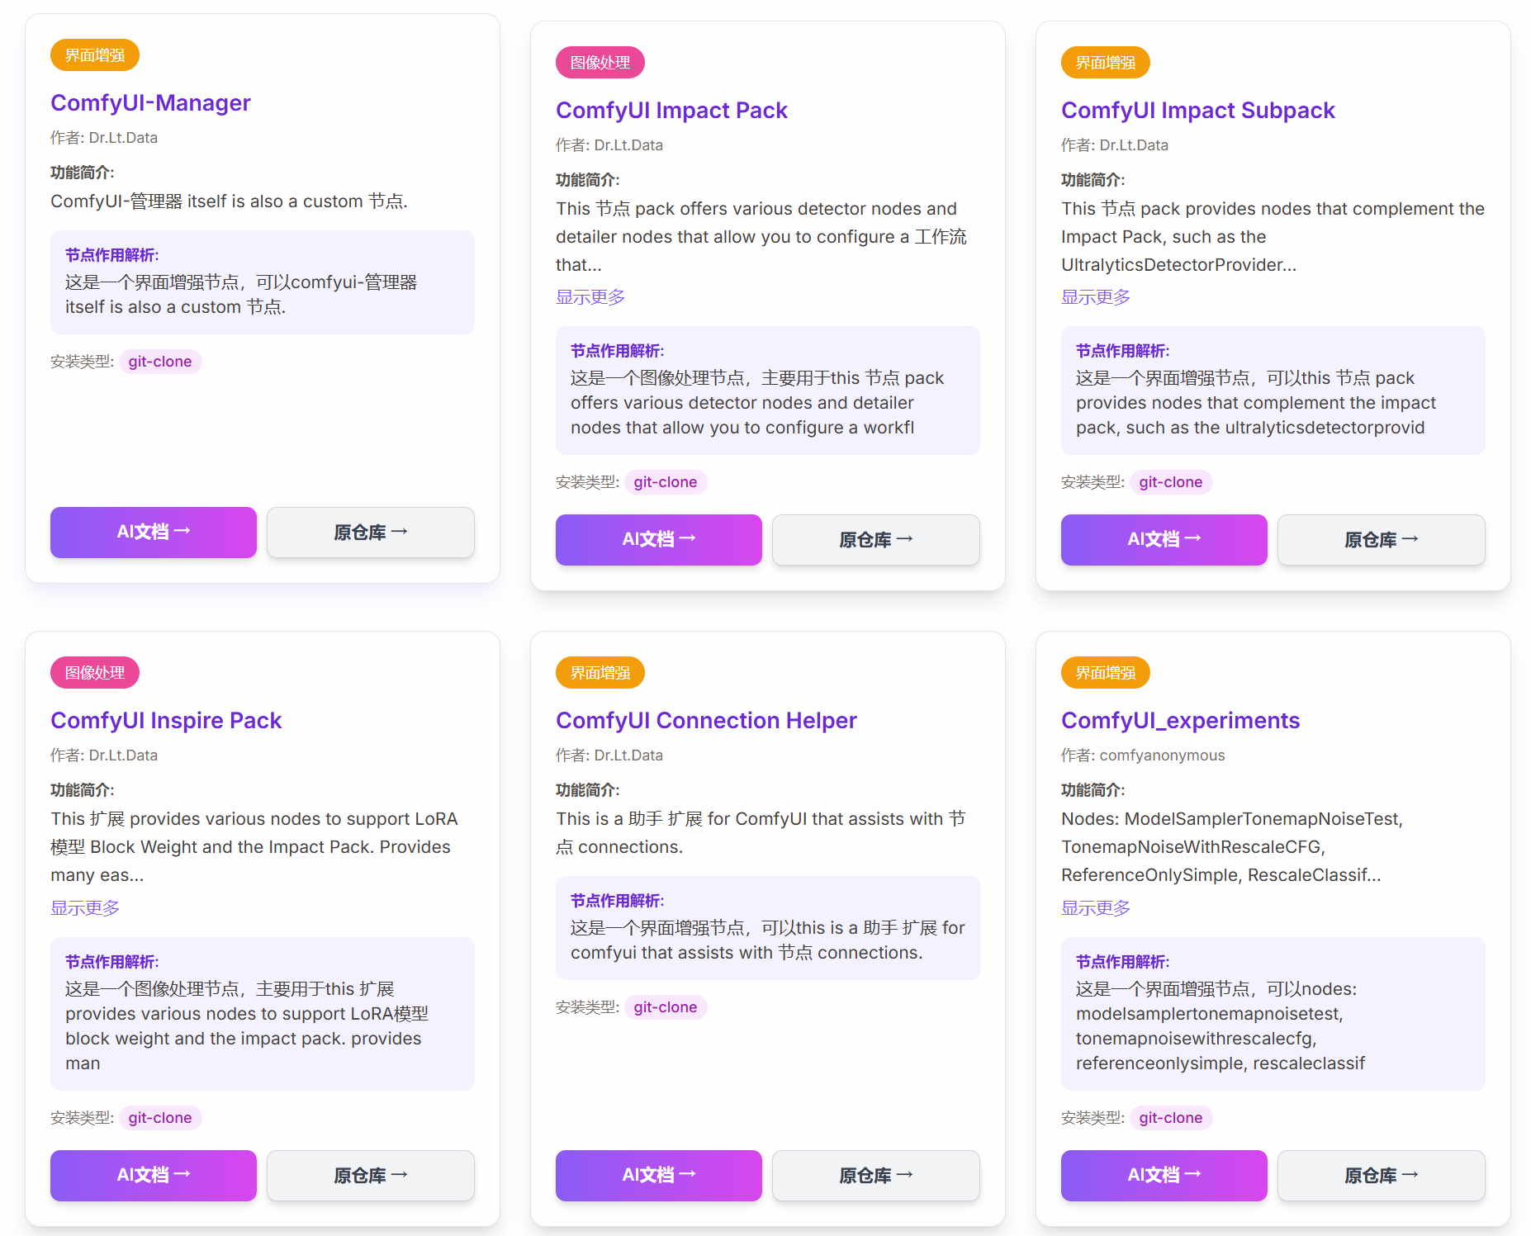The width and height of the screenshot is (1531, 1236).
Task: Click git-clone tag in ComfyUI Connection Helper card
Action: pyautogui.click(x=666, y=1007)
